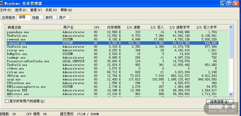Select rstray.exe using 9,252 K memory
241x116 pixels.
coord(113,50)
